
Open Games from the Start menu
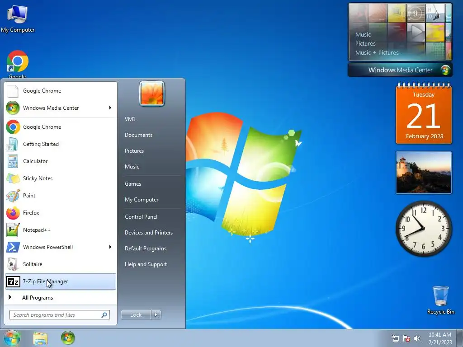tap(133, 184)
